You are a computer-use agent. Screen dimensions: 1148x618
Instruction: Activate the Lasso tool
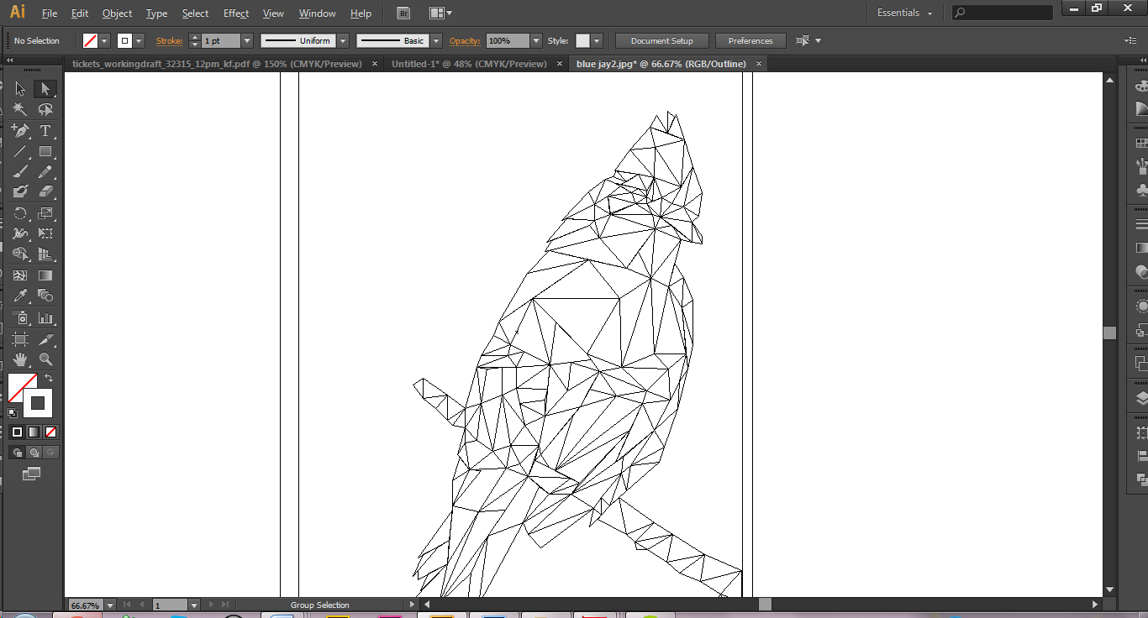[x=45, y=110]
